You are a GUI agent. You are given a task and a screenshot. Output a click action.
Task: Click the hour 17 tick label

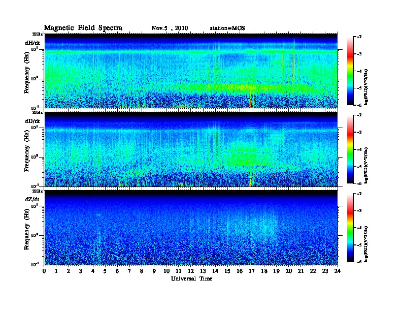tap(252, 271)
